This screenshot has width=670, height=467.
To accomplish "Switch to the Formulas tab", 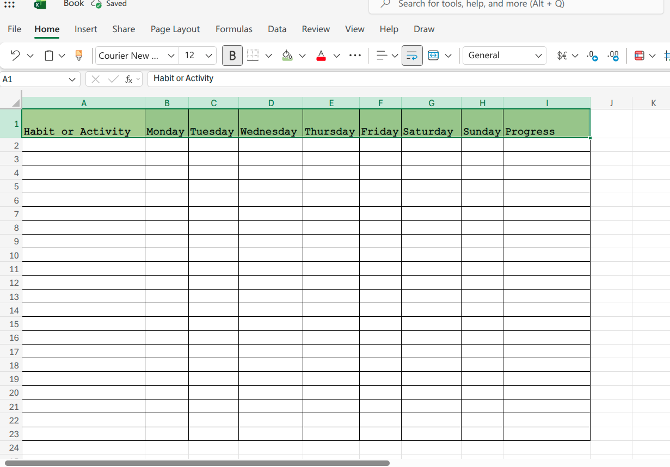I will tap(234, 29).
